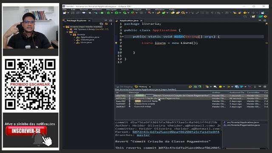Image resolution: width=272 pixels, height=153 pixels.
Task: Click the master branch link
Action: point(143,135)
